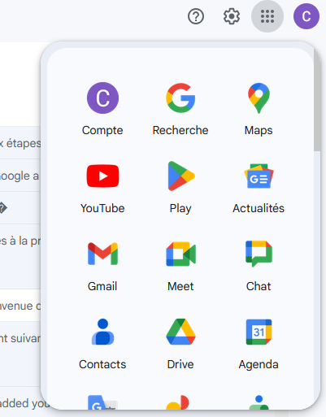Viewport: 326px width, 417px height.
Task: Launch Google Meet app
Action: click(x=180, y=265)
